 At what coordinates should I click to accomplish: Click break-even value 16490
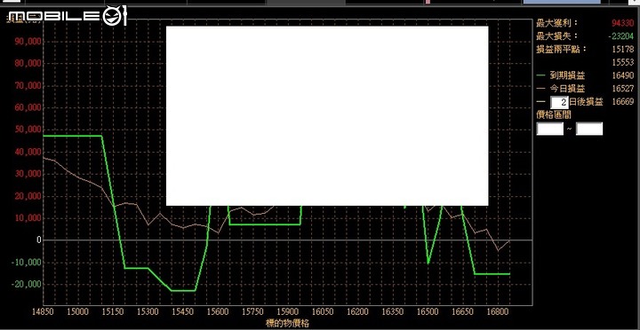tap(623, 75)
